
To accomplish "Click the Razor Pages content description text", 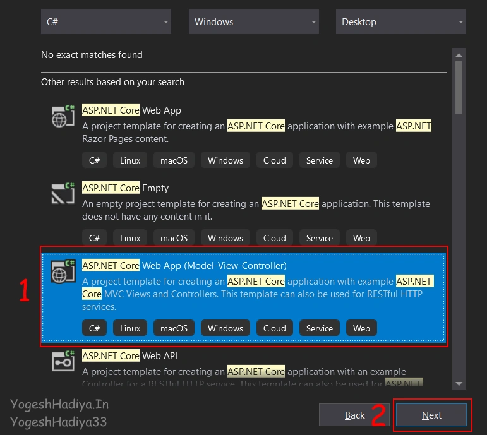I will tap(256, 133).
